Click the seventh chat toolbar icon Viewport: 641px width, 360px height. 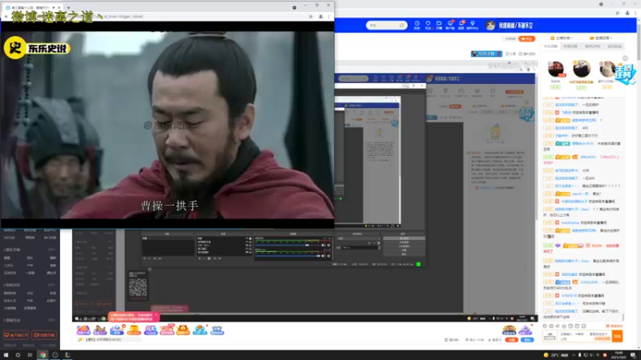coord(584,326)
